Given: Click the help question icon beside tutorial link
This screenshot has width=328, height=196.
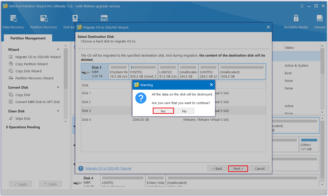Looking at the screenshot, I should pyautogui.click(x=81, y=168).
